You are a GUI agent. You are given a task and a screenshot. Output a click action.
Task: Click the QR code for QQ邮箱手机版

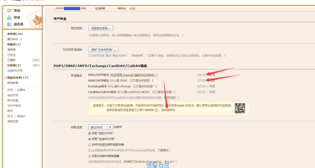[240, 108]
